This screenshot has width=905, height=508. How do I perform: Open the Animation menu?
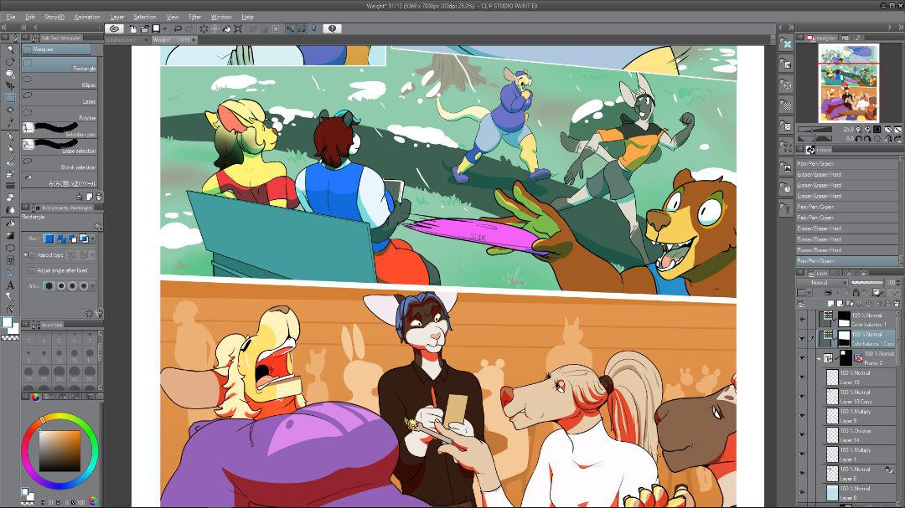(x=87, y=17)
